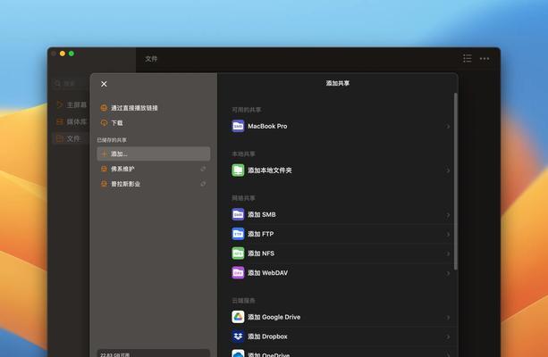Click the share icon next to 普拉斯影业
This screenshot has width=548, height=357.
(104, 184)
